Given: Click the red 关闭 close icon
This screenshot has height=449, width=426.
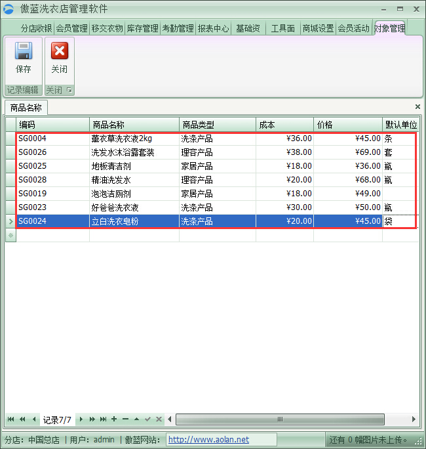Looking at the screenshot, I should point(60,51).
